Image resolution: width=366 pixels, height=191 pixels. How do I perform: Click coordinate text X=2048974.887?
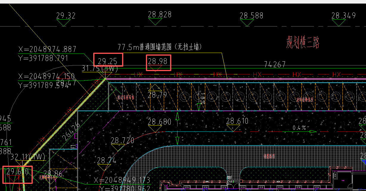click(x=47, y=49)
